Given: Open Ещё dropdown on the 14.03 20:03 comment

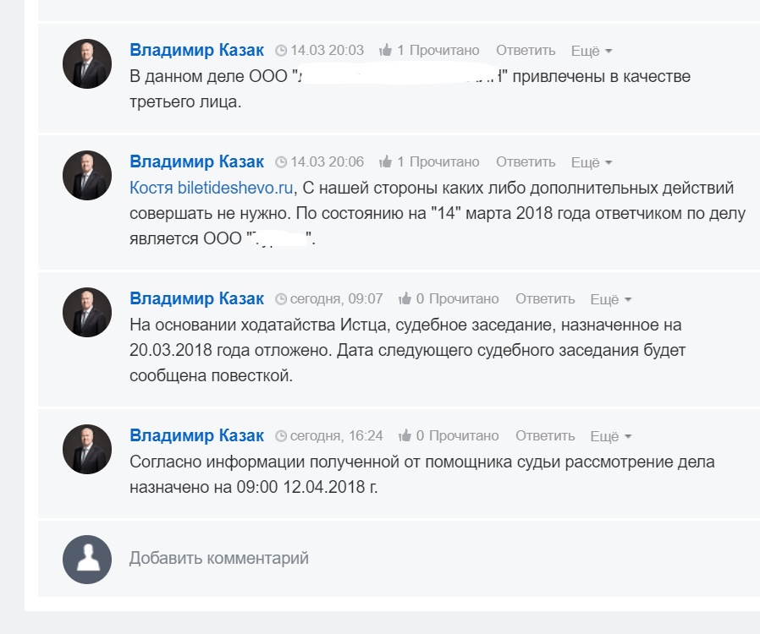Looking at the screenshot, I should [591, 52].
